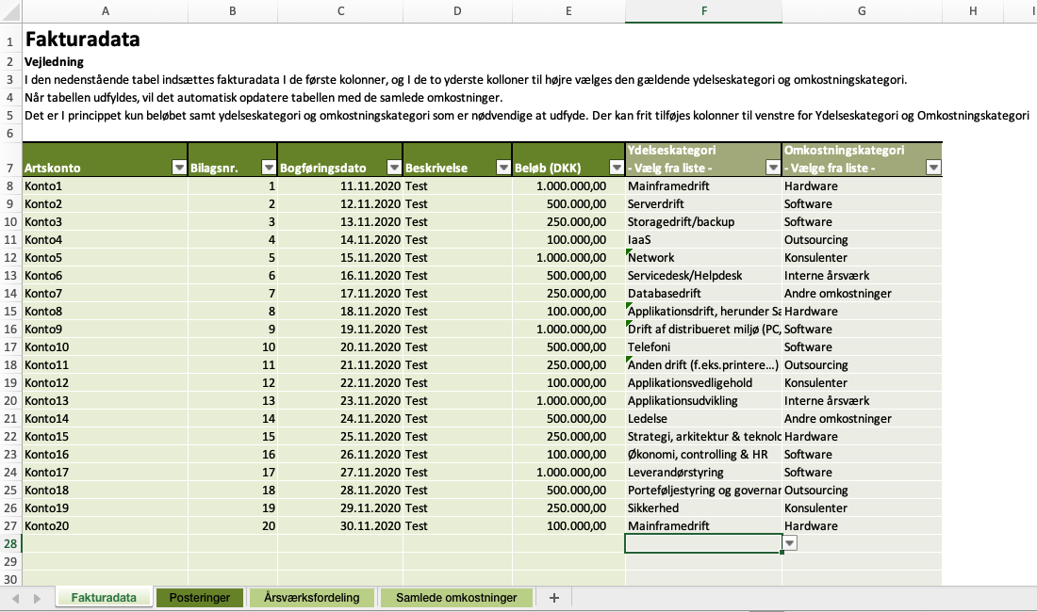Click the previous sheet navigation arrow

tap(16, 598)
